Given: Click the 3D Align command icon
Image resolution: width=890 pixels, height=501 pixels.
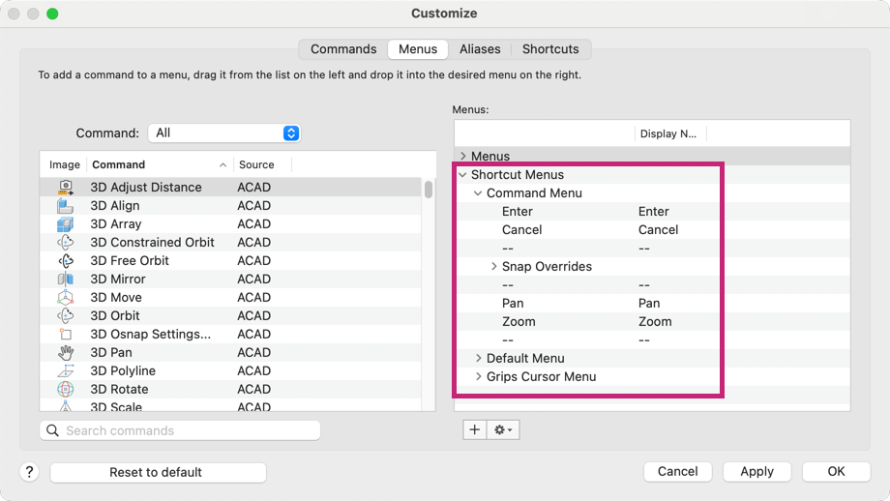Looking at the screenshot, I should 65,206.
